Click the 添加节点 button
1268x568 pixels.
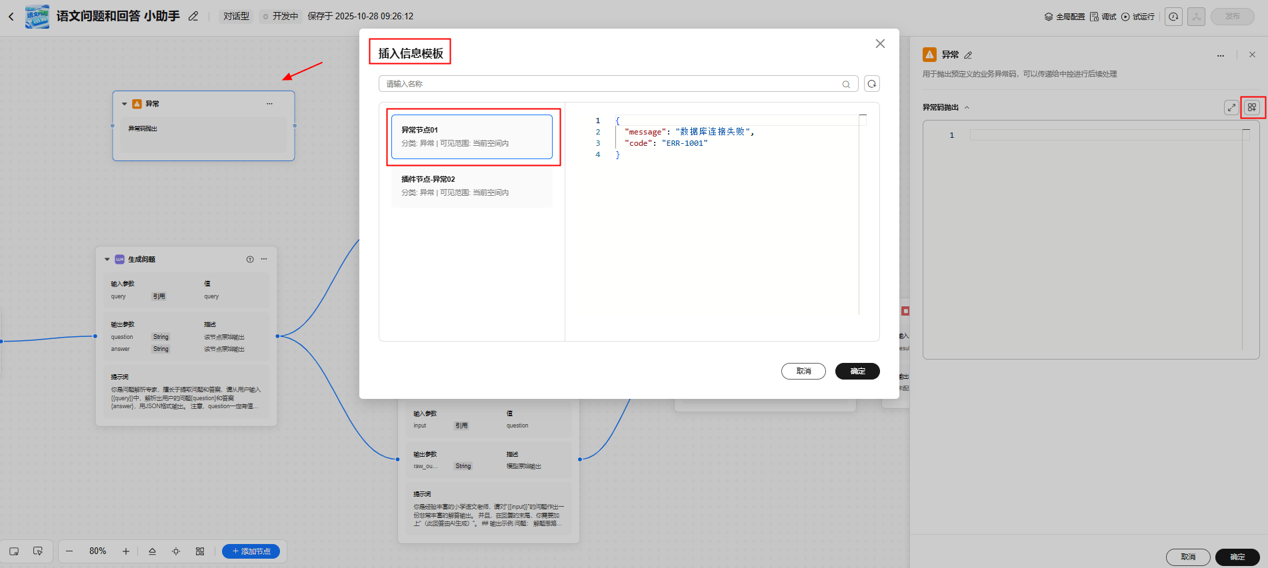[251, 551]
